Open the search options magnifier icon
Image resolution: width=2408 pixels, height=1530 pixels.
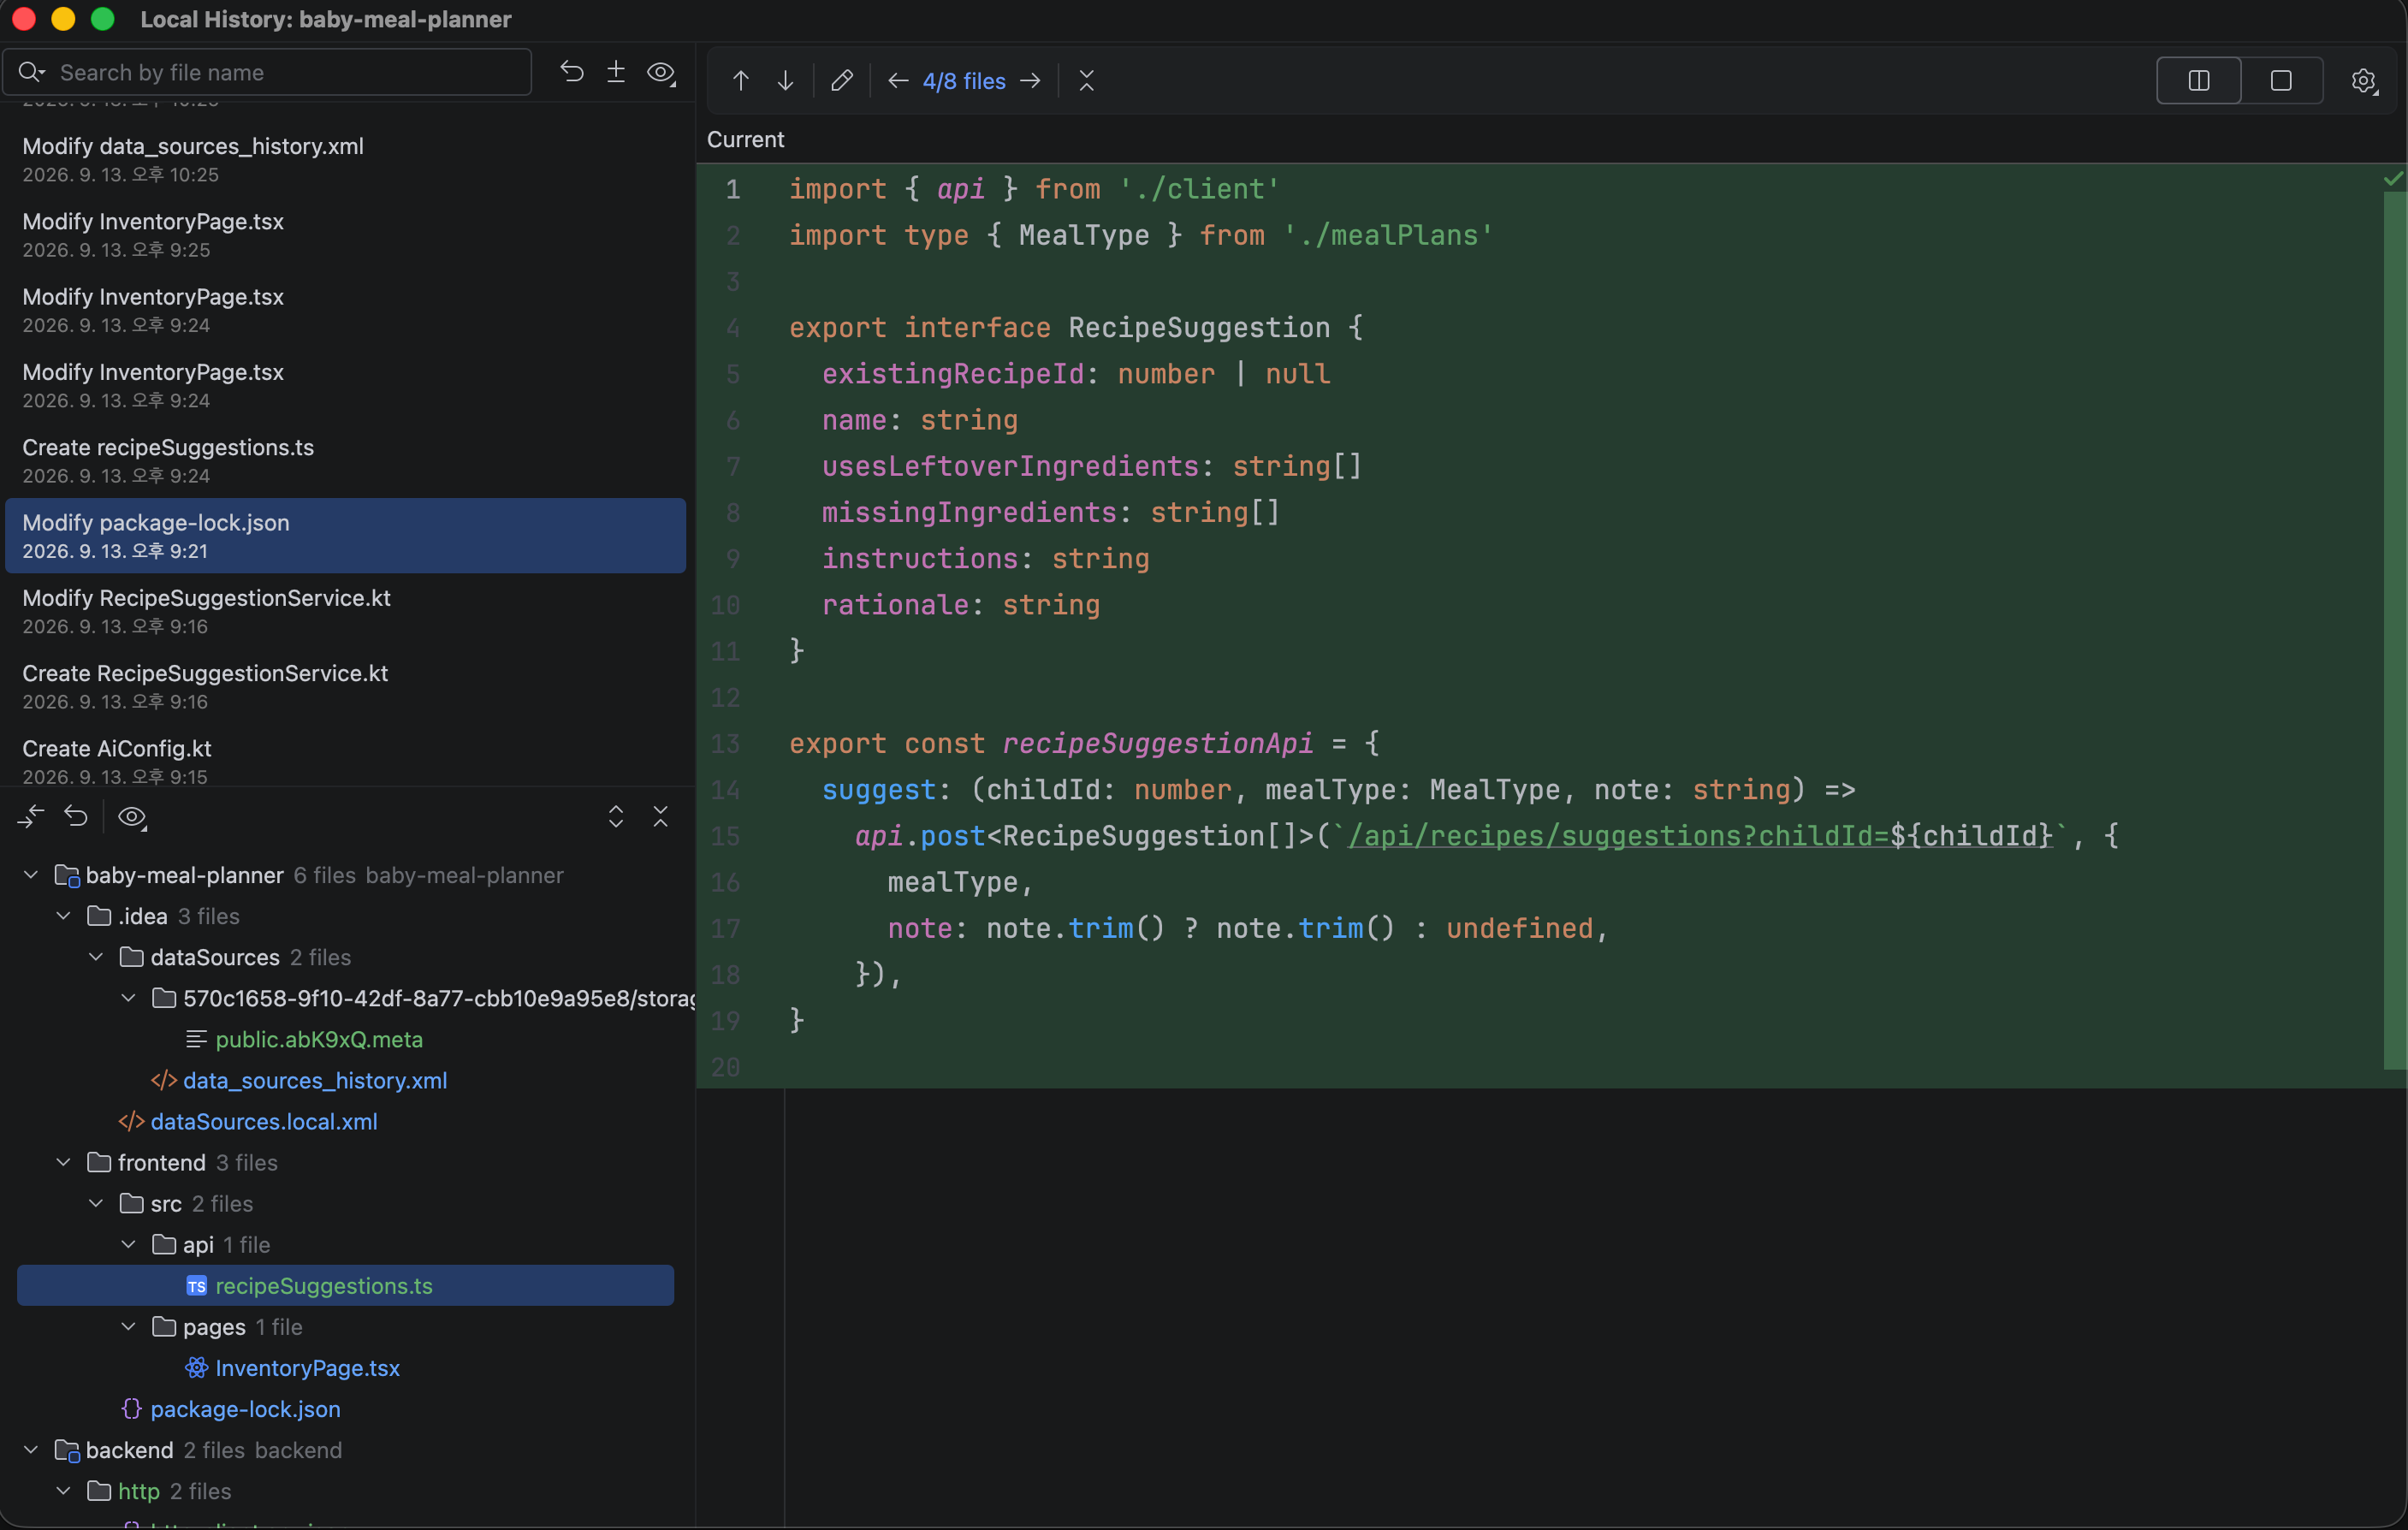click(31, 72)
